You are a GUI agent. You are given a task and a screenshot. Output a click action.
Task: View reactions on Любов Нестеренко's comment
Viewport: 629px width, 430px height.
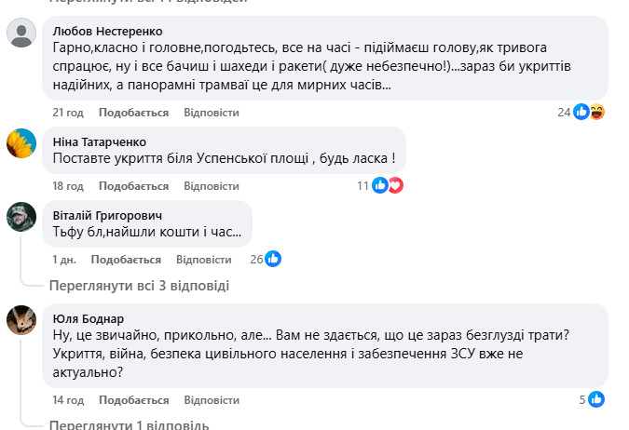pos(589,112)
